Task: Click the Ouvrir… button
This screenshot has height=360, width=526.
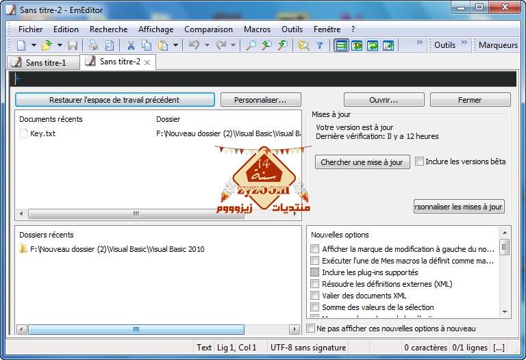Action: [x=384, y=100]
